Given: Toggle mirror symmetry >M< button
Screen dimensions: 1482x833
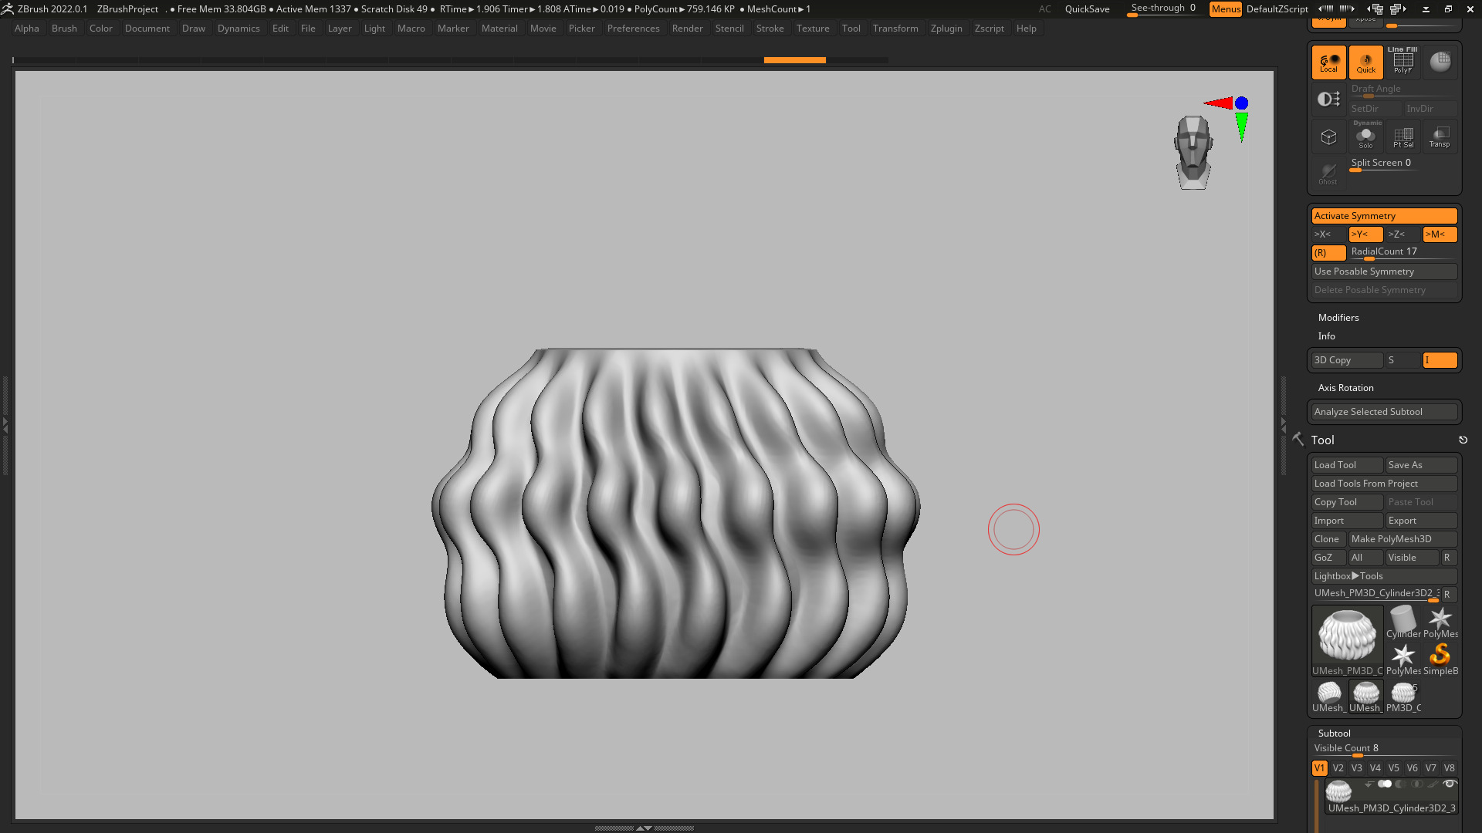Looking at the screenshot, I should (x=1440, y=234).
